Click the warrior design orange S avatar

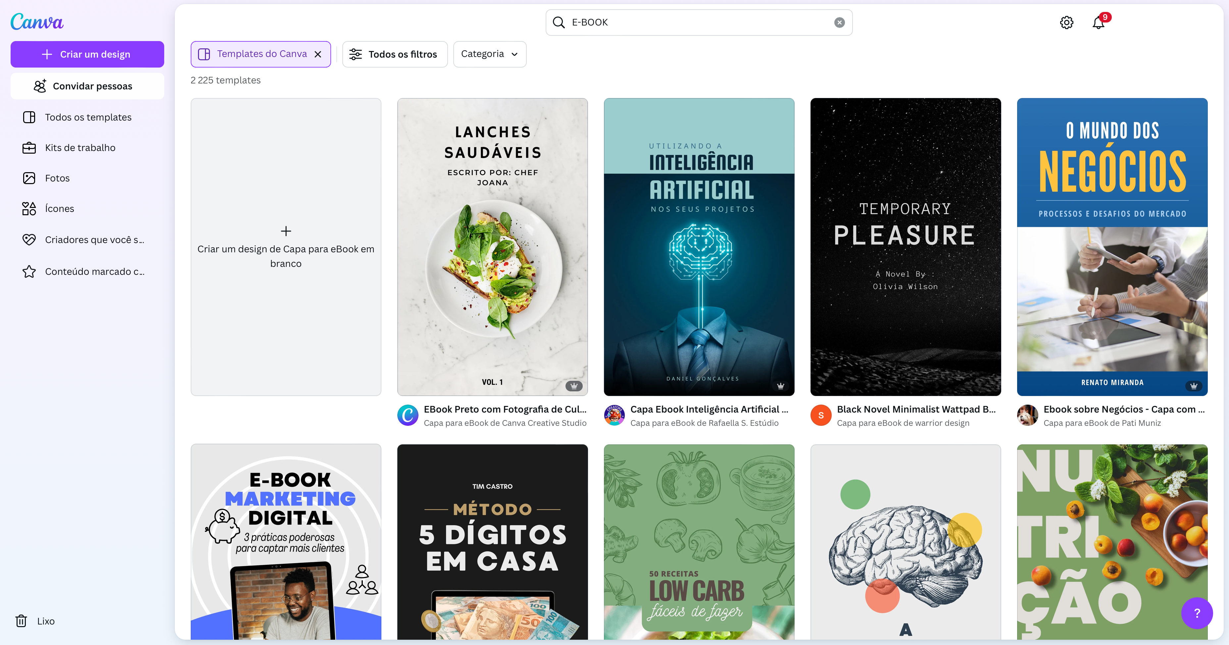[x=821, y=415]
